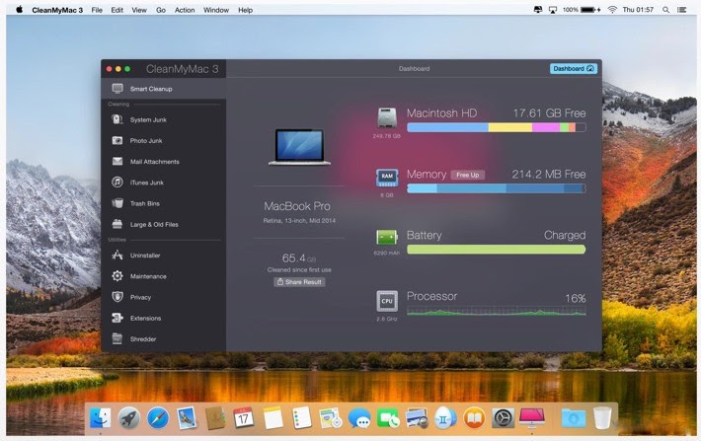Open the Action menu
This screenshot has width=701, height=441.
[185, 10]
